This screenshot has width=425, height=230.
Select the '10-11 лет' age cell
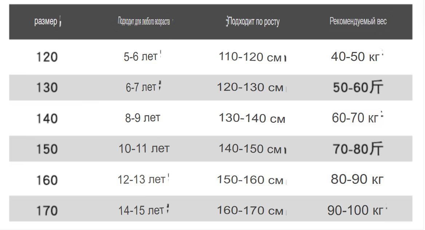[144, 148]
